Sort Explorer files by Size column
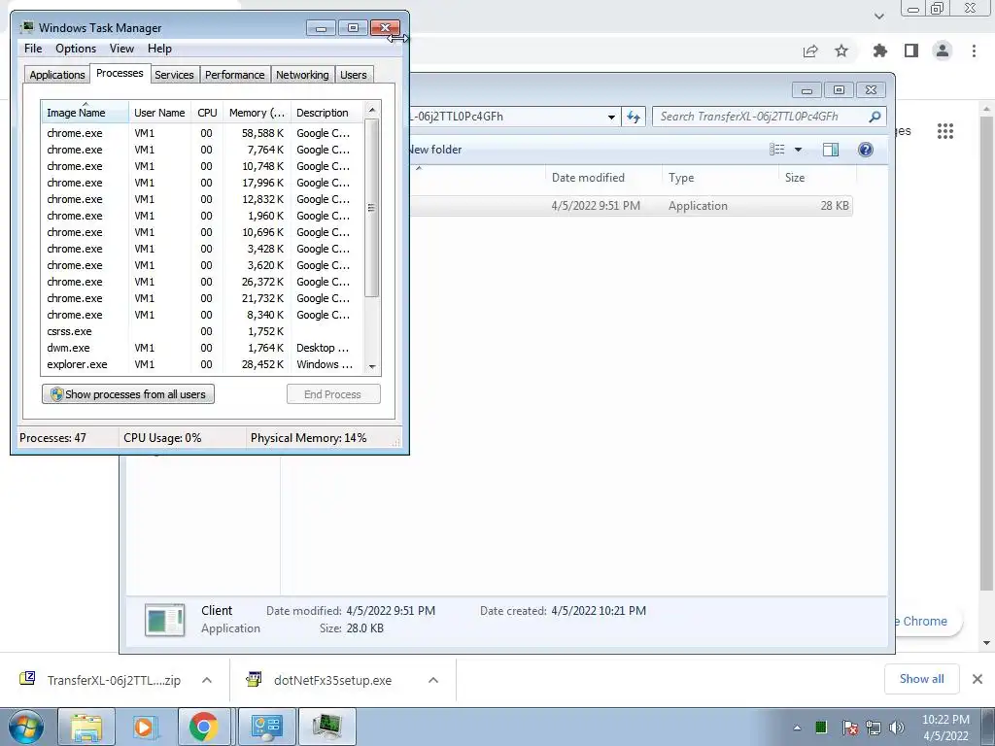Screen dimensions: 995x746 click(x=817, y=178)
